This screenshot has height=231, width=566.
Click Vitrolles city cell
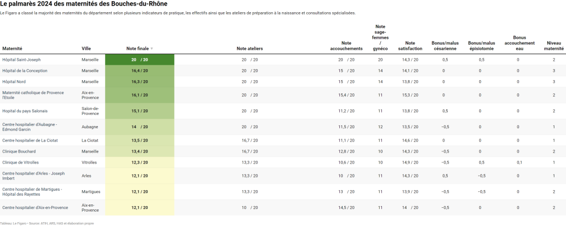89,162
